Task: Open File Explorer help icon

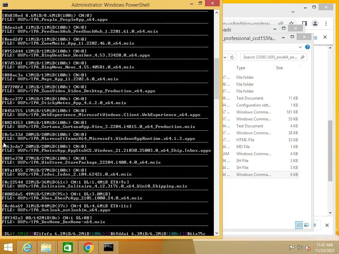Action: point(308,47)
